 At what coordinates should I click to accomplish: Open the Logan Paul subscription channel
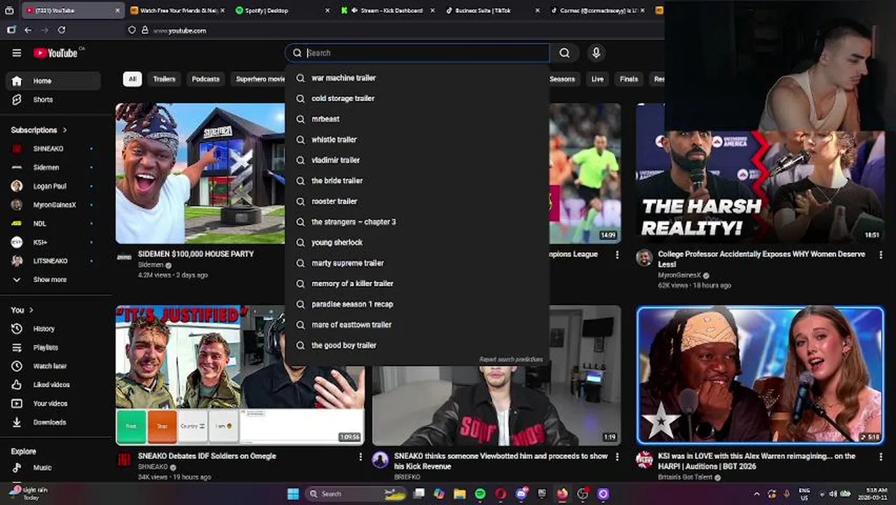53,186
